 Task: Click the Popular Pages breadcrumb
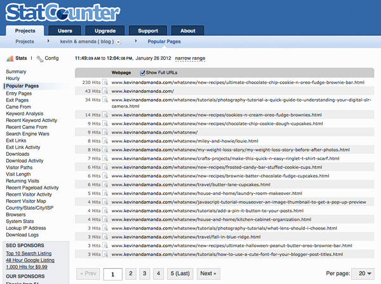164,41
